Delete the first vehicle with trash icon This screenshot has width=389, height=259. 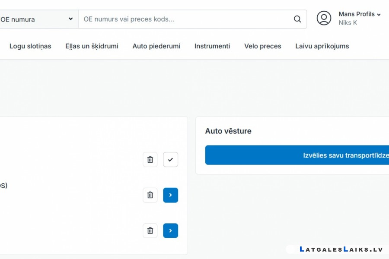coord(150,160)
